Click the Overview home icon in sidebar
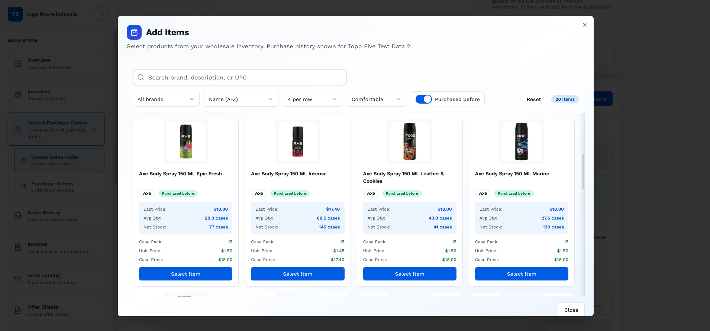Screen dimensions: 710x331 click(x=18, y=64)
